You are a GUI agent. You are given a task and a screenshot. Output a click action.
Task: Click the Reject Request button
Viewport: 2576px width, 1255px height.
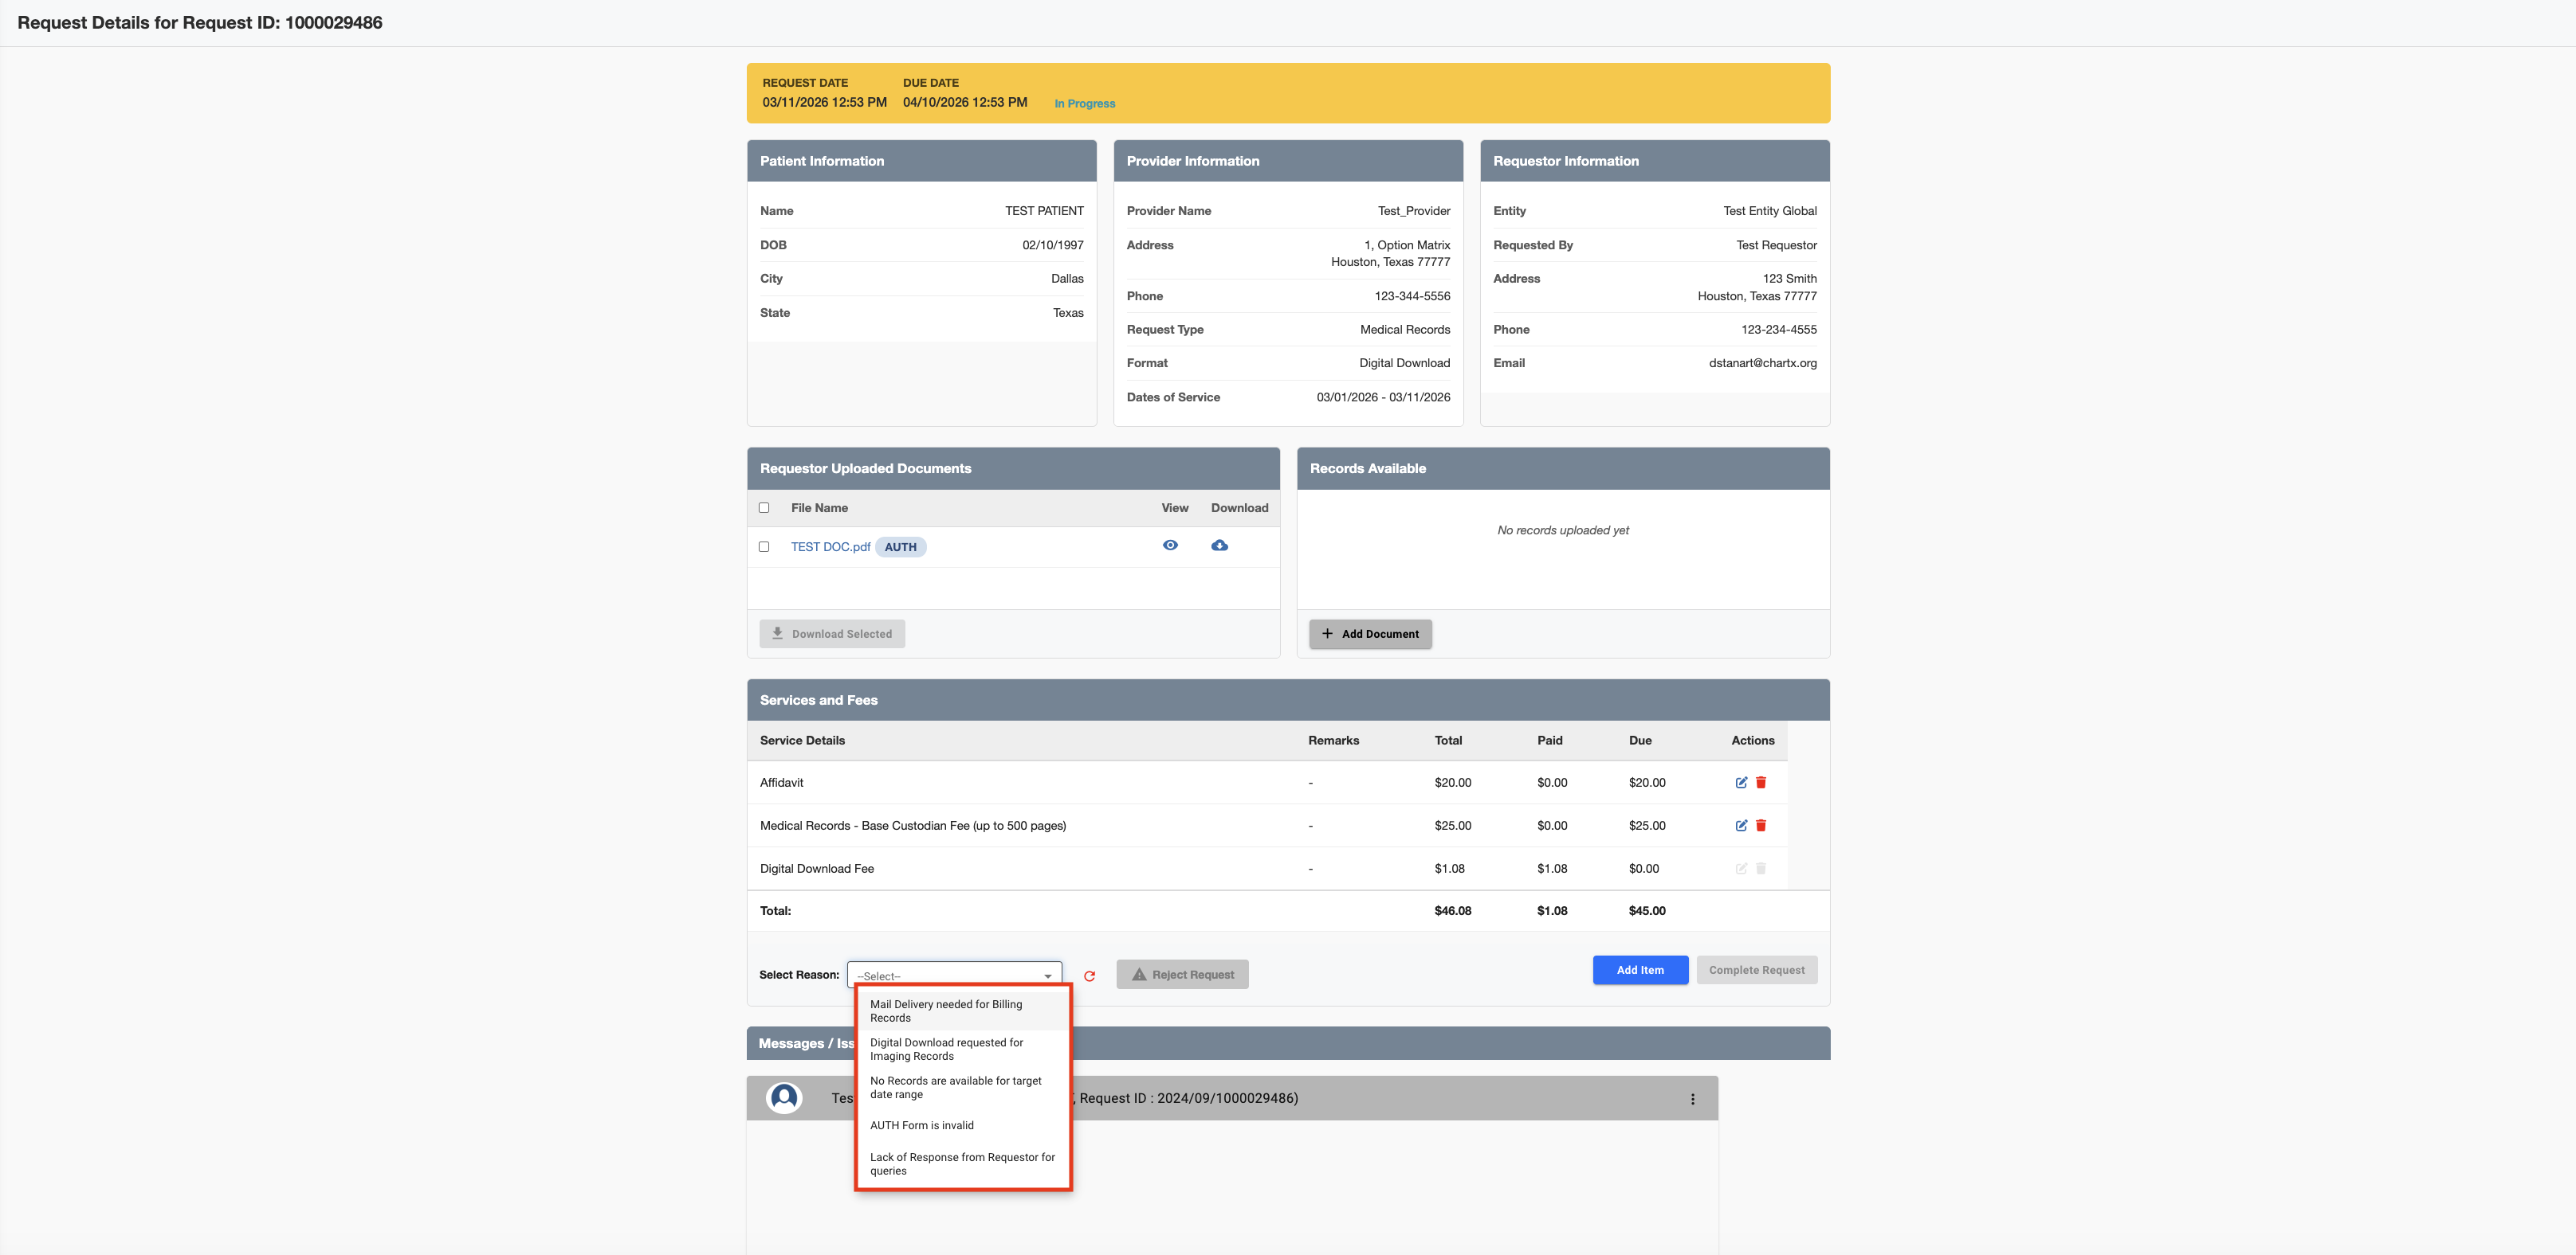click(1182, 974)
